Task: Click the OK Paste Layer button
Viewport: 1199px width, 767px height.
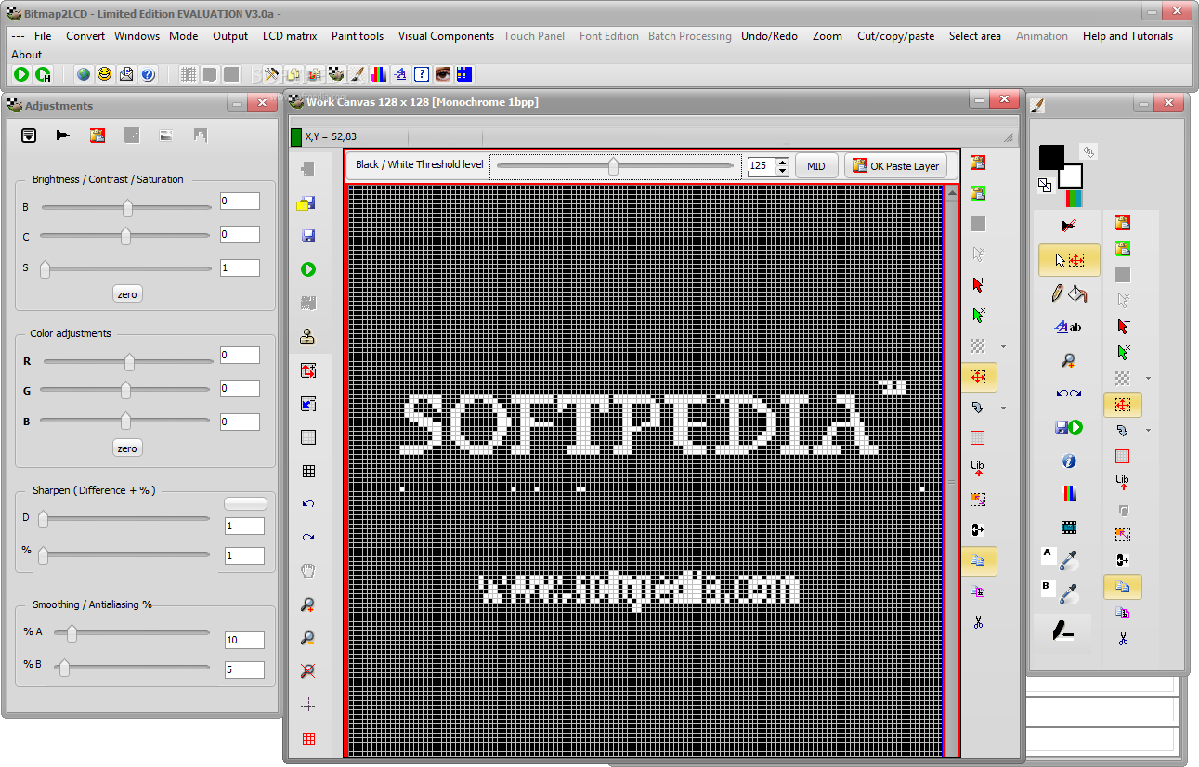Action: [896, 166]
